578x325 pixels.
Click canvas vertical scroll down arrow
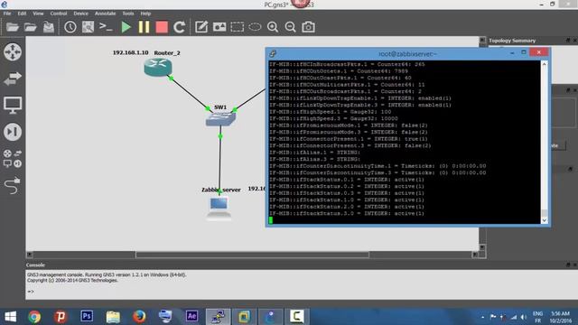point(482,247)
